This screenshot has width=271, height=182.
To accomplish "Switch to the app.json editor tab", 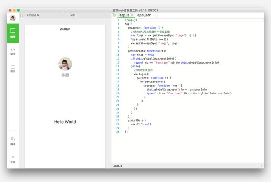I will [144, 15].
